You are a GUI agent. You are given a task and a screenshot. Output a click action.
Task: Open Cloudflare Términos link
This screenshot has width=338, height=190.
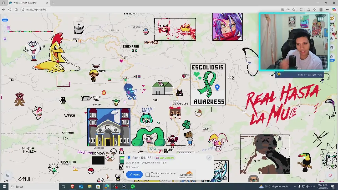[190, 177]
